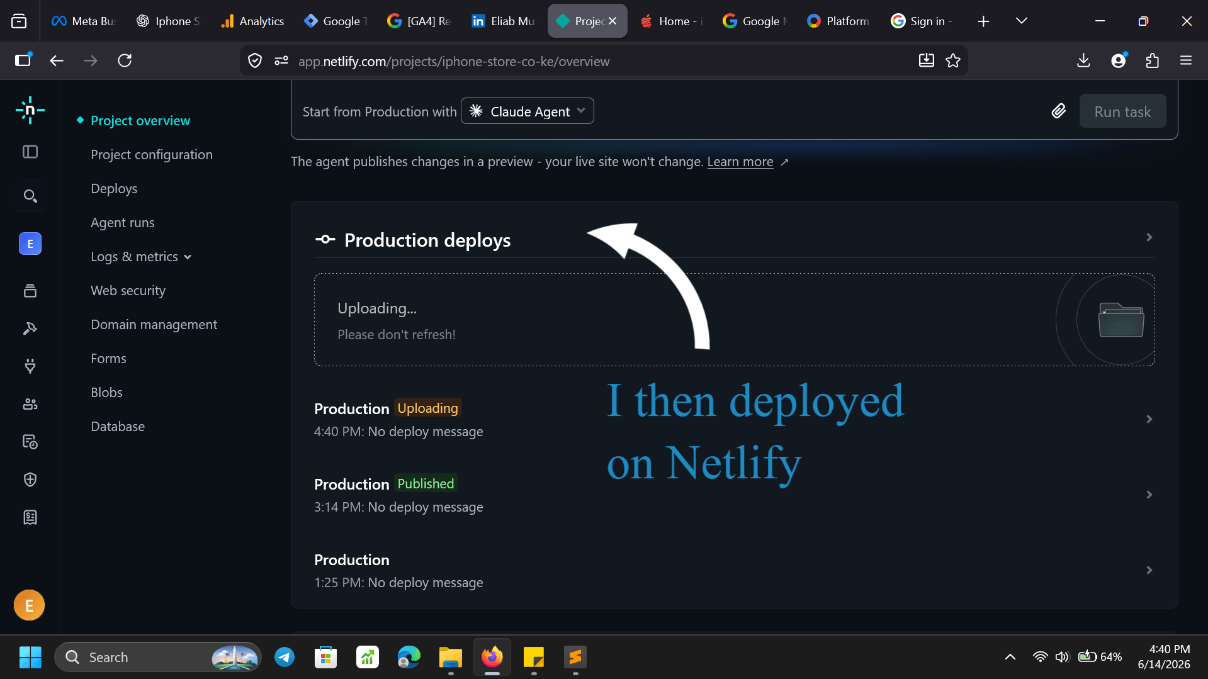Open Telegram from the taskbar
Viewport: 1208px width, 679px height.
coord(285,658)
